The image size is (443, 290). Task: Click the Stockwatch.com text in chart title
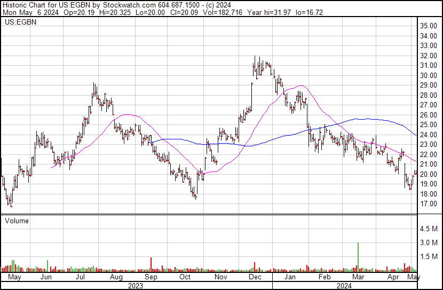pos(129,5)
